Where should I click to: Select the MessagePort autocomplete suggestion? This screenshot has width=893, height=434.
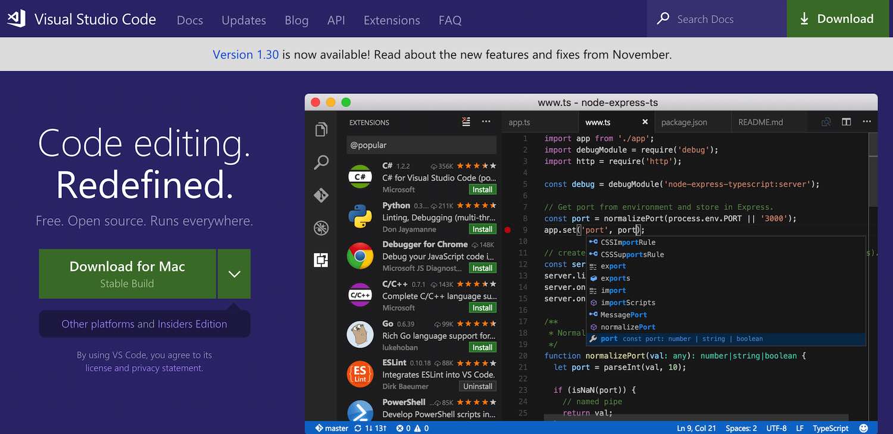tap(623, 315)
